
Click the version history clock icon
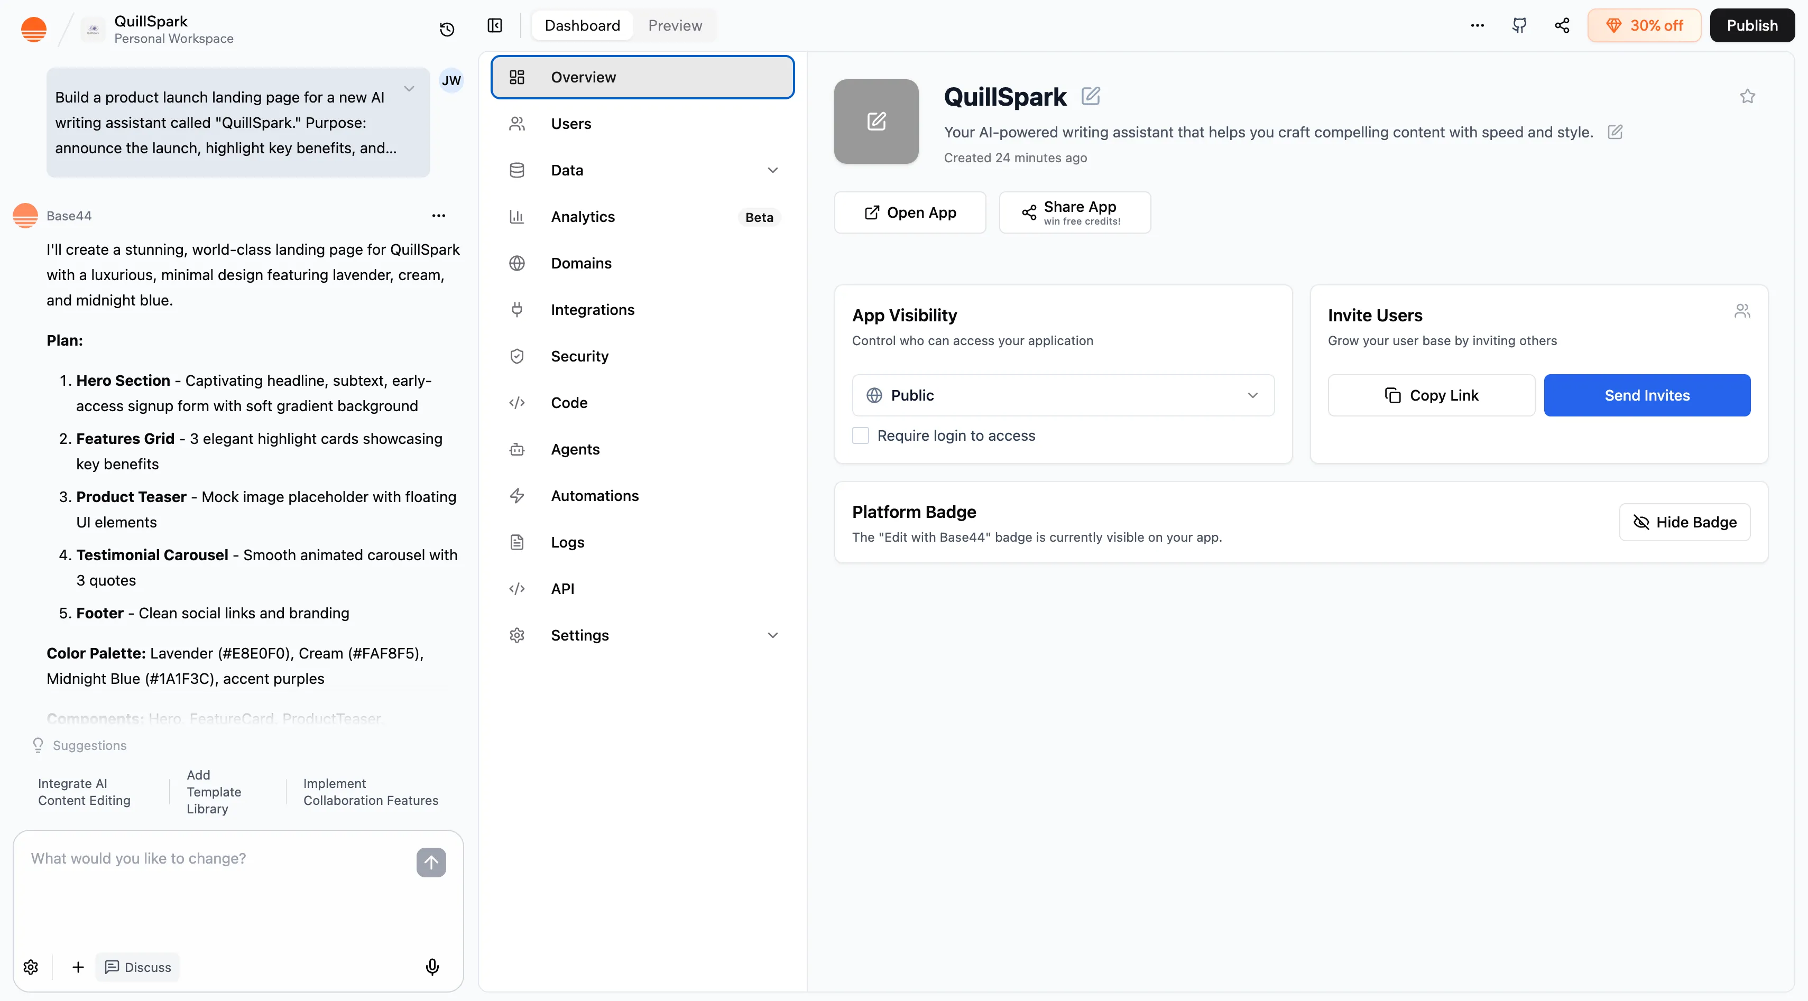[x=446, y=29]
